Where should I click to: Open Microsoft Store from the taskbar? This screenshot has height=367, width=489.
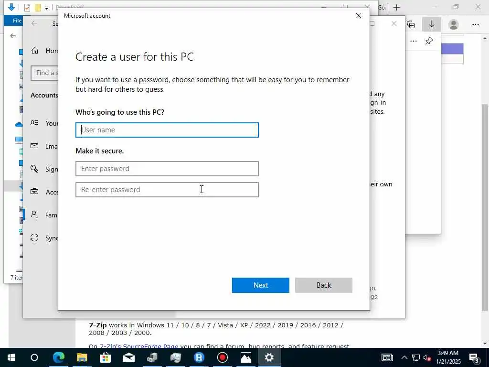105,357
